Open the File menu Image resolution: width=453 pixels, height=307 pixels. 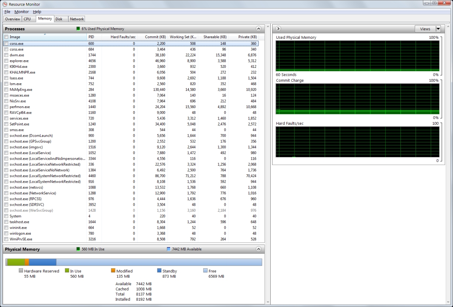(x=7, y=12)
